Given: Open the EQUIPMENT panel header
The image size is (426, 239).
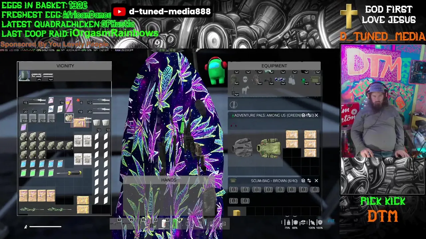Looking at the screenshot, I should pos(274,66).
